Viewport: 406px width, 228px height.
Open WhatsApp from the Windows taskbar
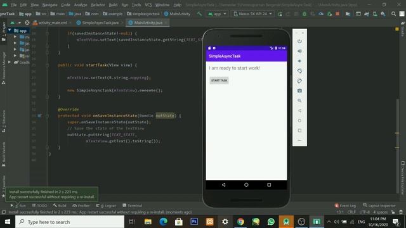271,222
